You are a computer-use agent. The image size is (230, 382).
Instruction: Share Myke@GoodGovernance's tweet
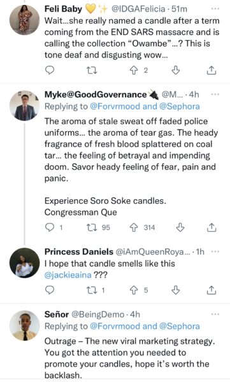tap(212, 227)
